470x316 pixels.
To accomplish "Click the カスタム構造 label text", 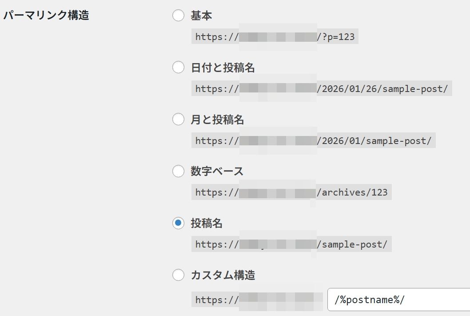I will (x=222, y=275).
